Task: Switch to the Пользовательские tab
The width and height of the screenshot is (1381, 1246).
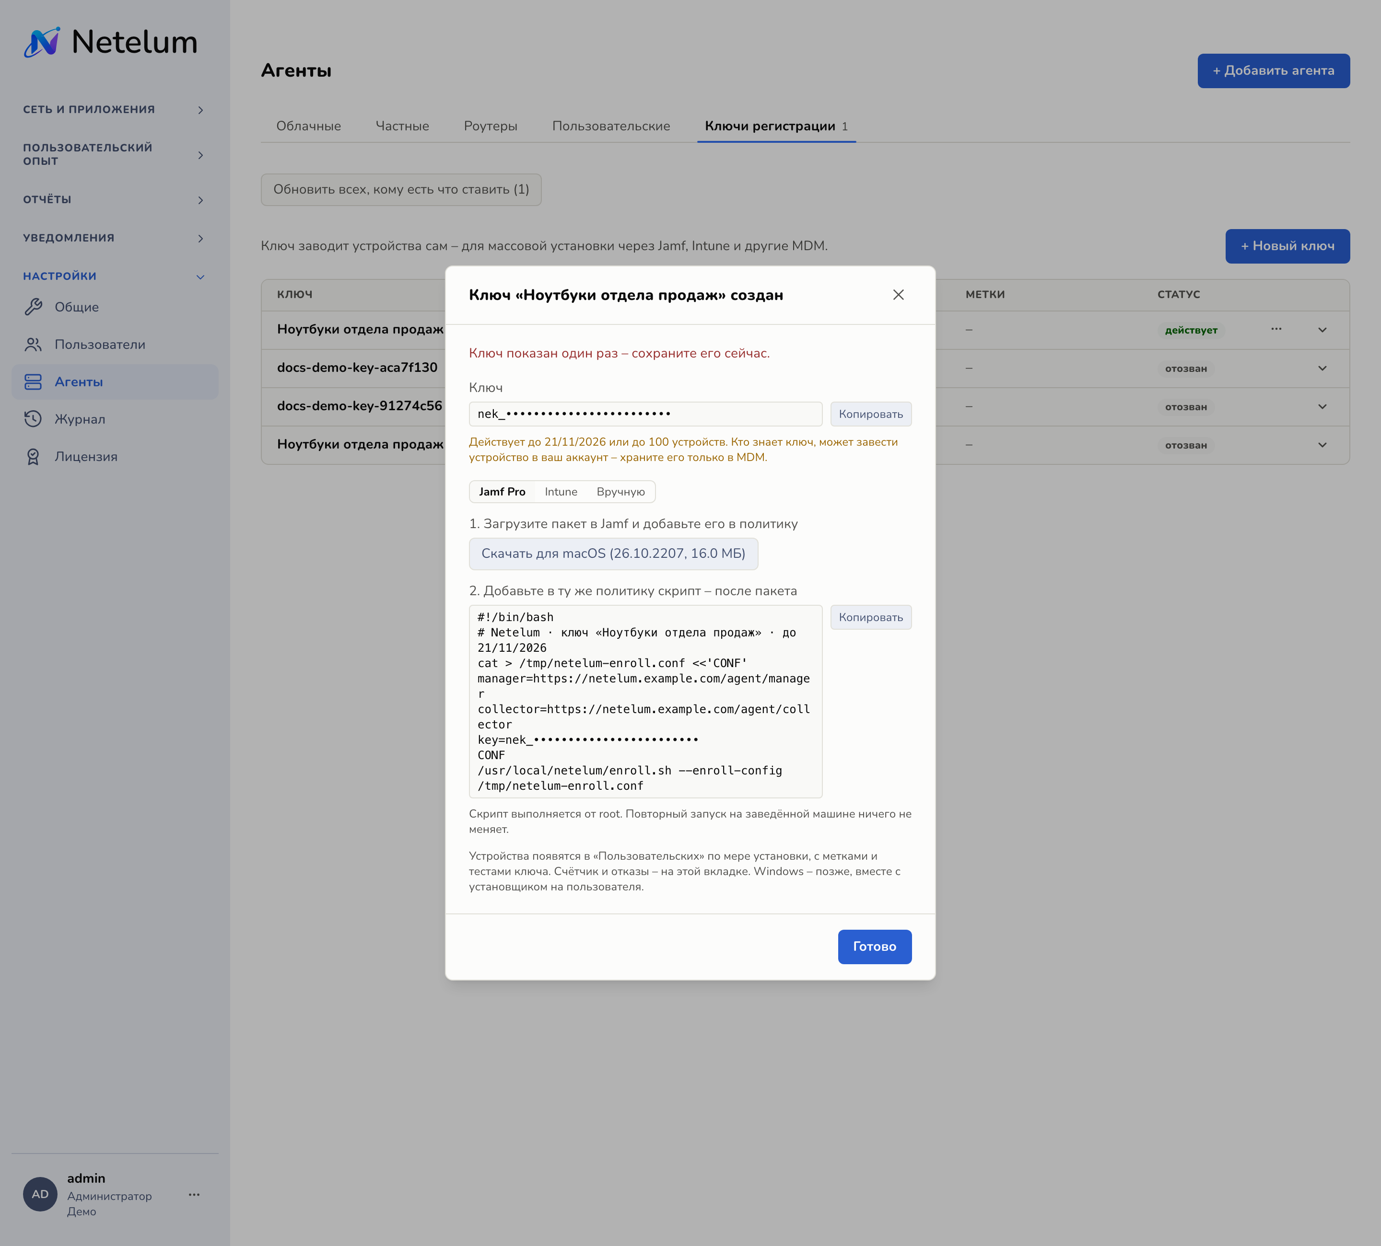Action: [x=611, y=126]
